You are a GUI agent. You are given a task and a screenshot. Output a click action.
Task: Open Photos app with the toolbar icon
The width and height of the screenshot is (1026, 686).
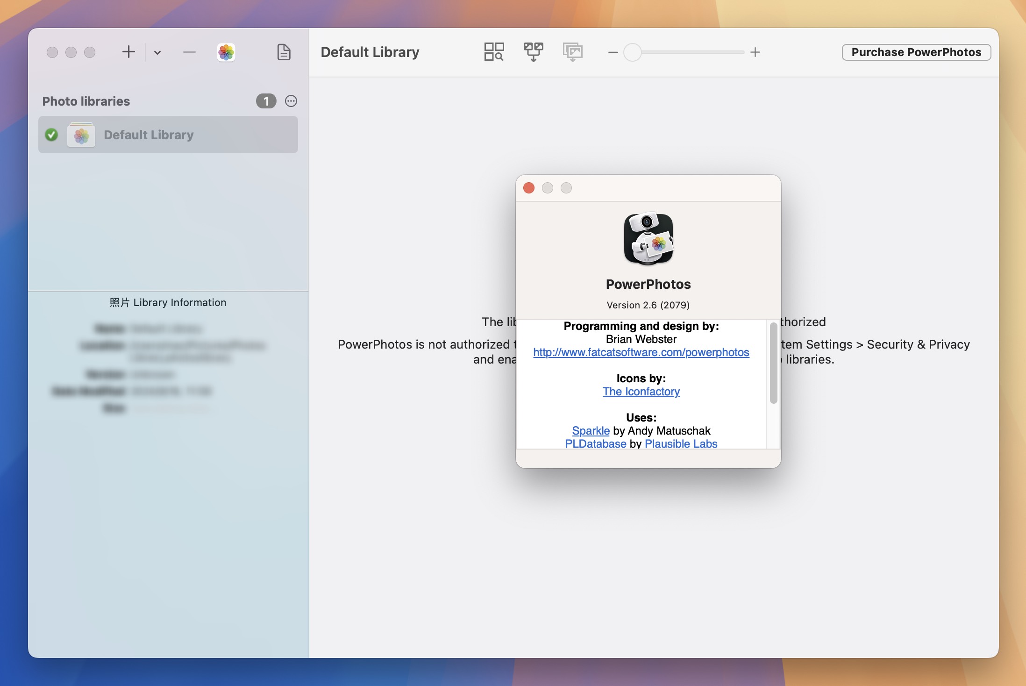pyautogui.click(x=226, y=52)
